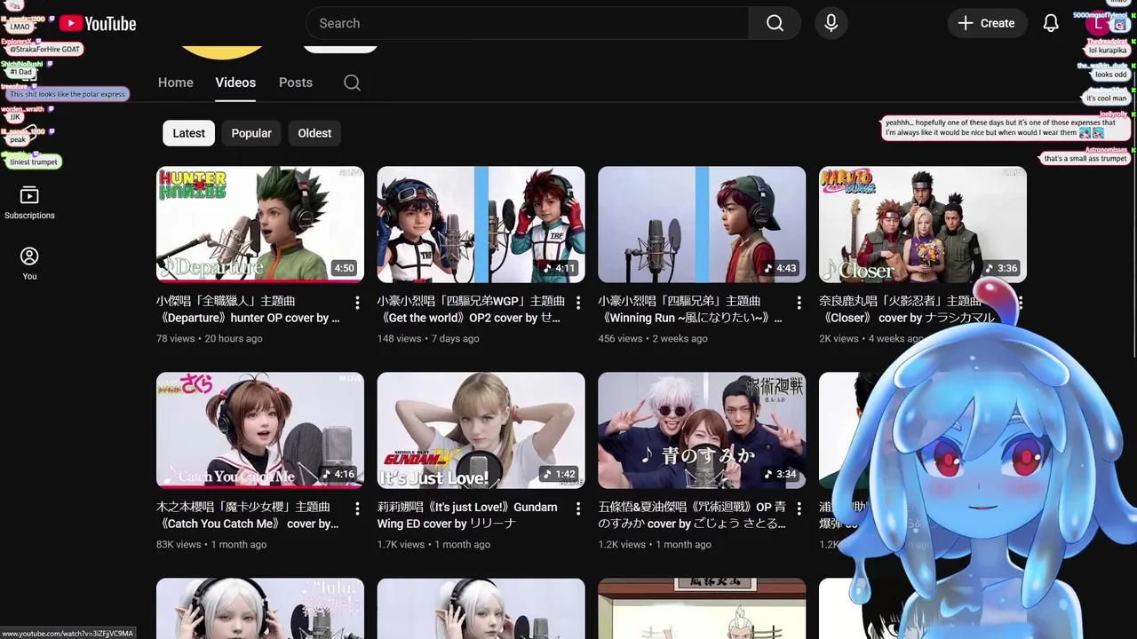Open the It's Just Love Gundam thumbnail
The width and height of the screenshot is (1137, 639).
481,430
